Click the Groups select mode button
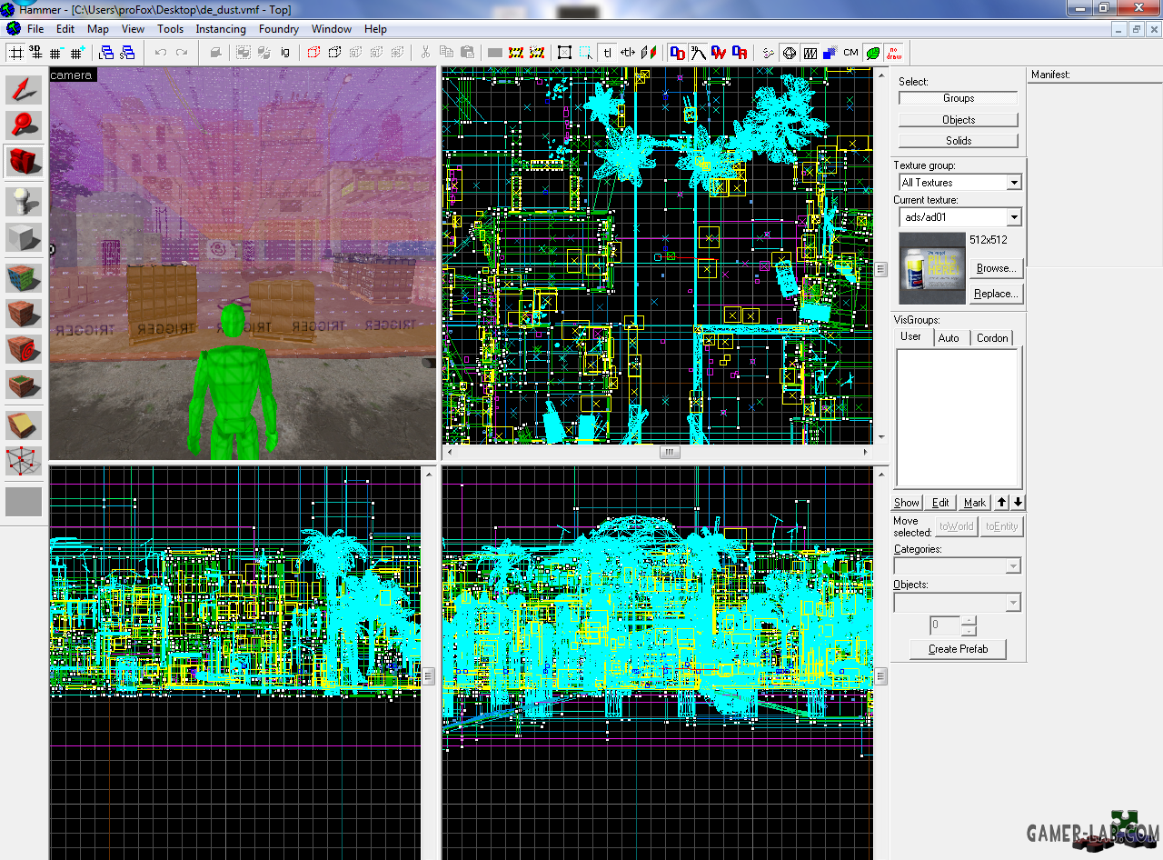The image size is (1163, 860). 959,98
